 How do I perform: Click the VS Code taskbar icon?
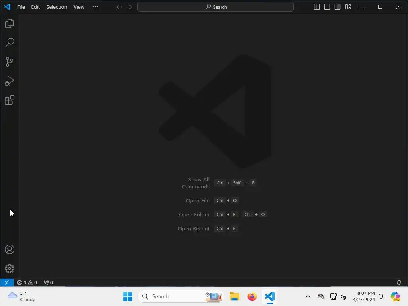point(270,296)
